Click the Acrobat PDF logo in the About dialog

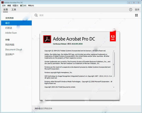click(x=47, y=39)
